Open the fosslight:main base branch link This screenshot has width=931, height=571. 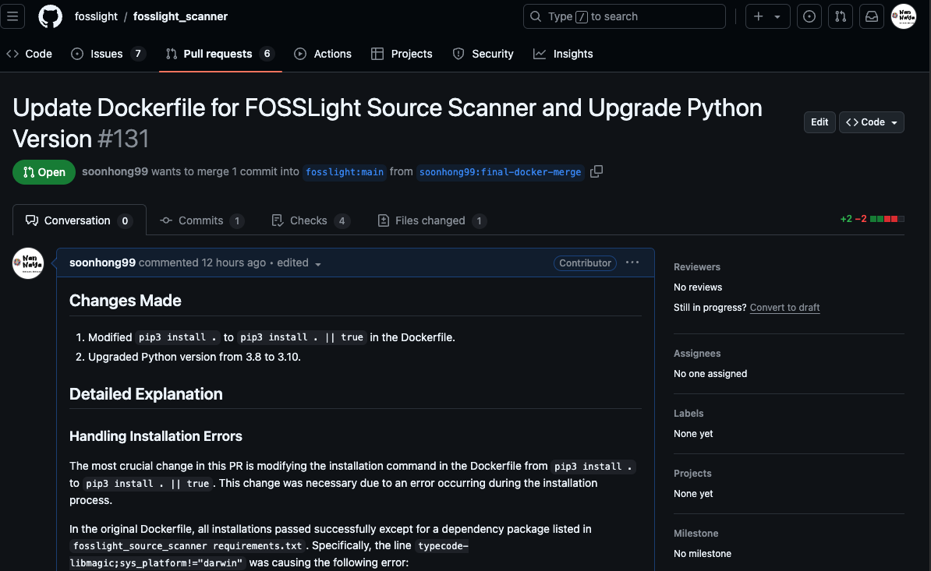(x=345, y=171)
